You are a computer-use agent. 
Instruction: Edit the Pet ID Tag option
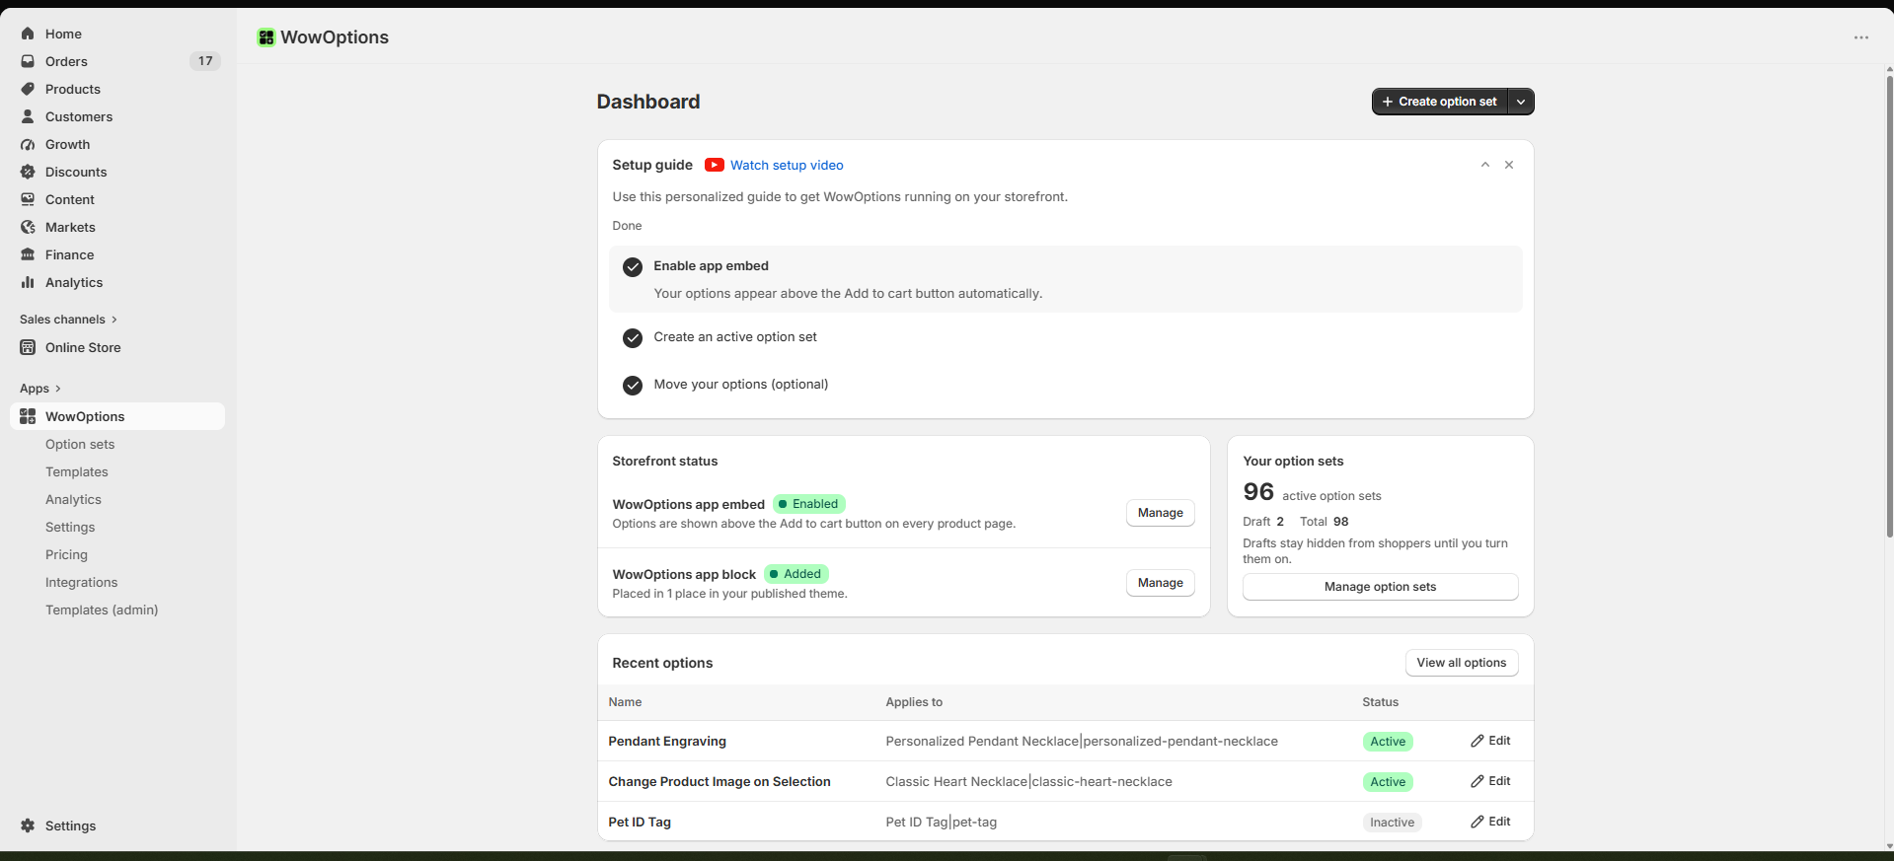[x=1490, y=822]
